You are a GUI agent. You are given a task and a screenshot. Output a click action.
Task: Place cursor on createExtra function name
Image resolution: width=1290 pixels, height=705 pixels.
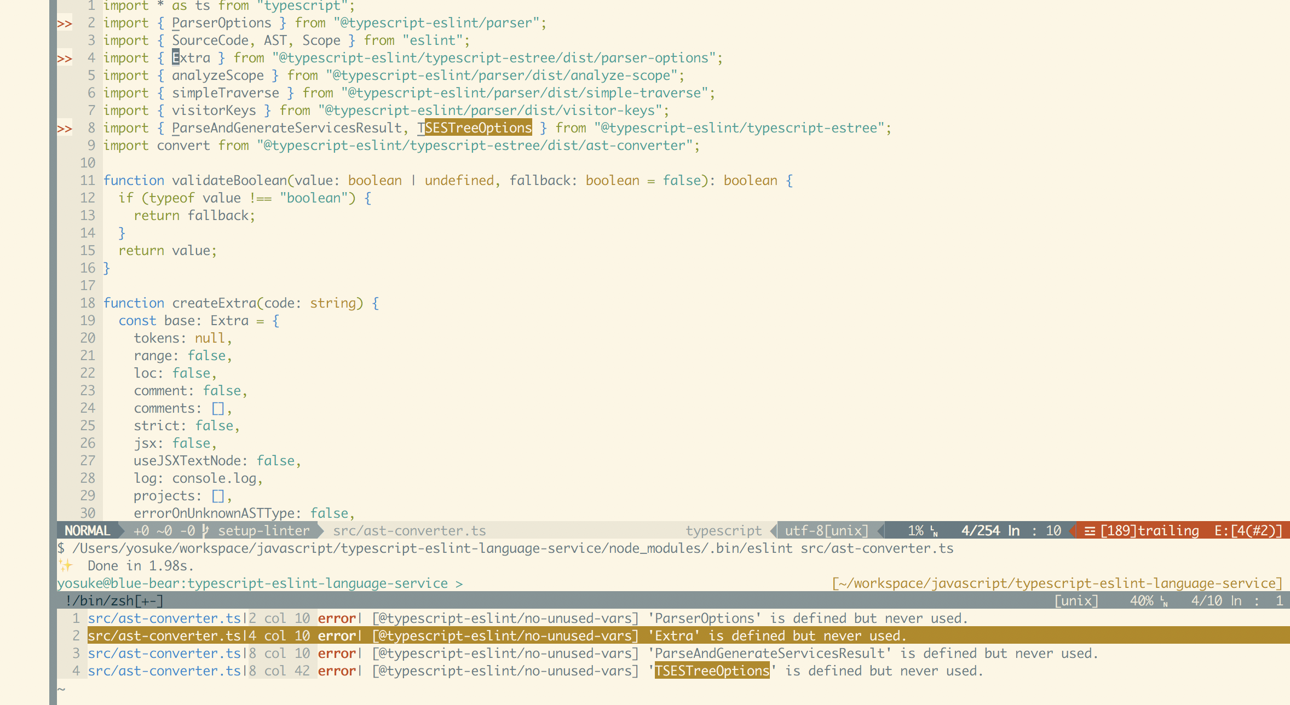(x=214, y=303)
